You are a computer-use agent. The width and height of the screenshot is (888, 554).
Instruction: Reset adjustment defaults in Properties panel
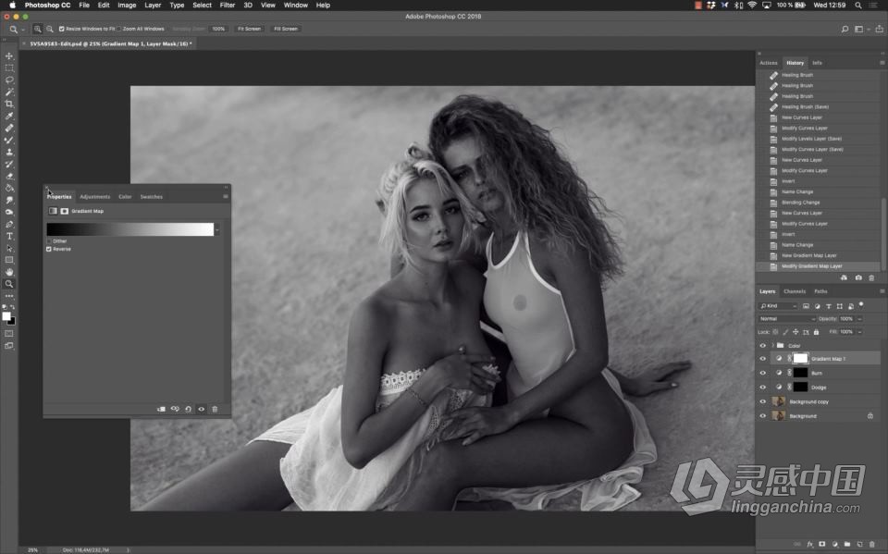(x=188, y=409)
